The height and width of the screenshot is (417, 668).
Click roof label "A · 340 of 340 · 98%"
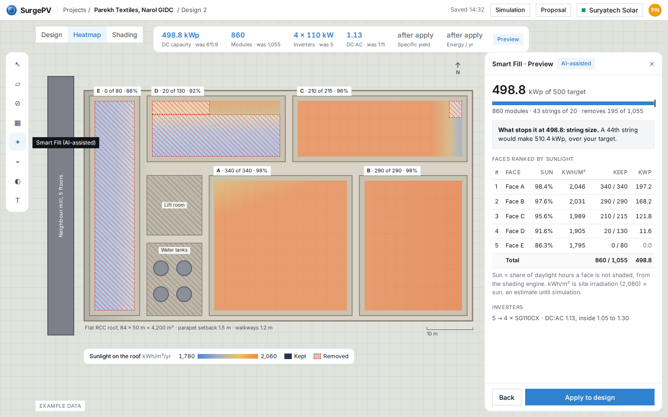(x=242, y=171)
